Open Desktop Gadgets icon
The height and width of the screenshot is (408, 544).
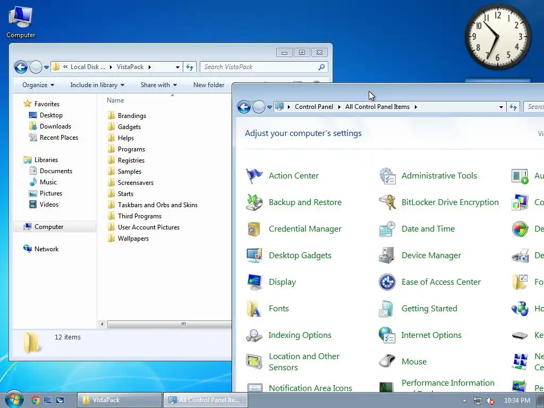coord(254,256)
